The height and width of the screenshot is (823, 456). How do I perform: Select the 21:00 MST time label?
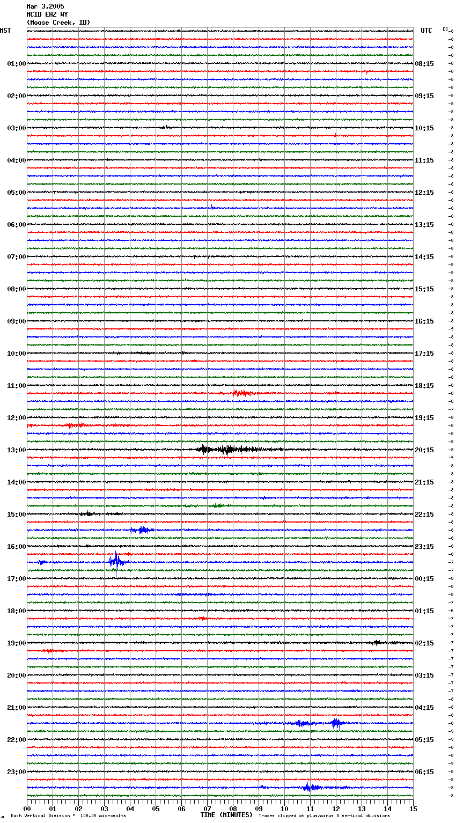point(17,708)
